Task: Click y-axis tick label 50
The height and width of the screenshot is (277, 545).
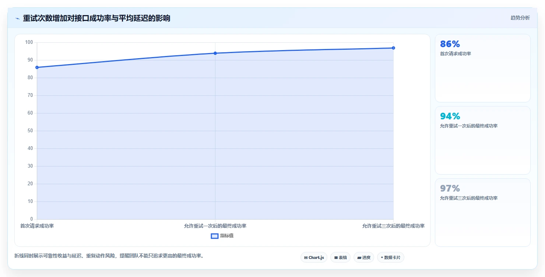Action: pyautogui.click(x=30, y=131)
